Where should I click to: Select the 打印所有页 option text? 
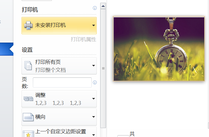[x=48, y=62]
